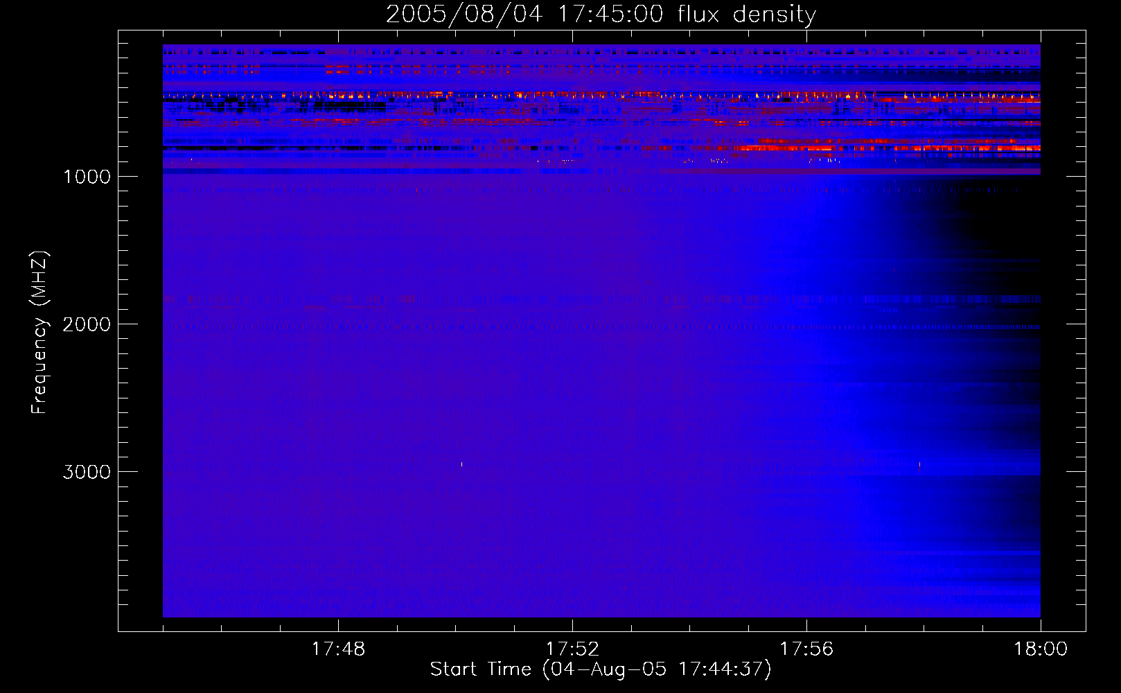Screen dimensions: 1121x693
Task: Click the '18:00' time tick label
Action: click(1041, 649)
